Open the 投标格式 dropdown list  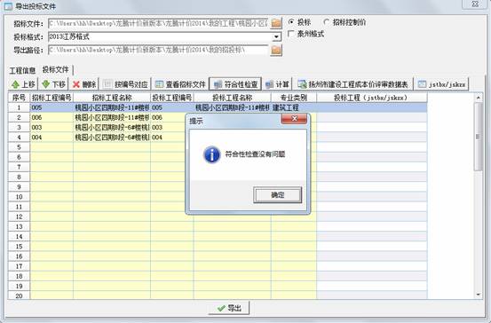[276, 37]
